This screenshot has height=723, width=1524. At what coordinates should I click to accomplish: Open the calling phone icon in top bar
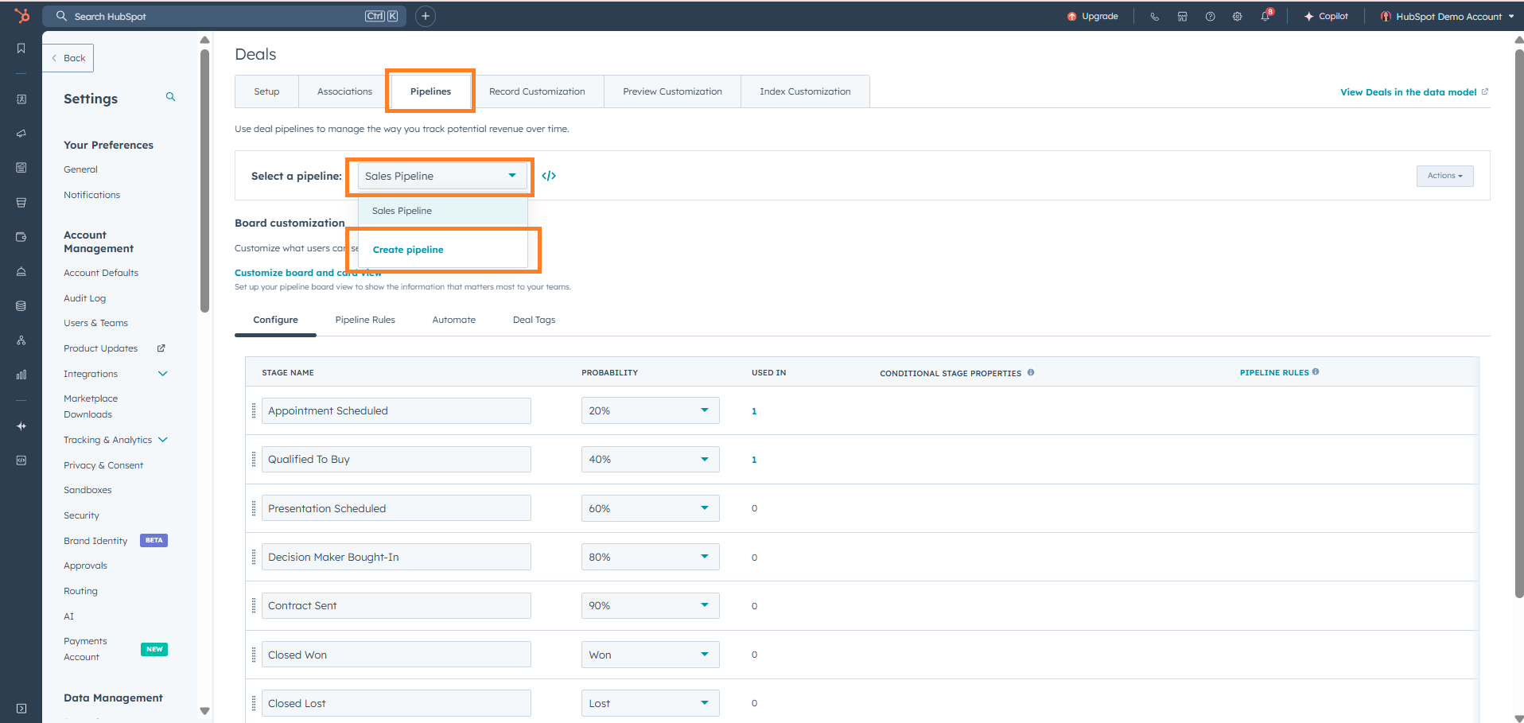coord(1154,16)
